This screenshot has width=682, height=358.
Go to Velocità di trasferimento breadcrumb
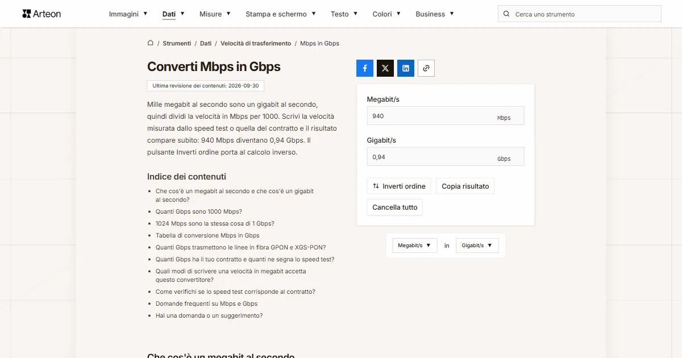(x=256, y=43)
